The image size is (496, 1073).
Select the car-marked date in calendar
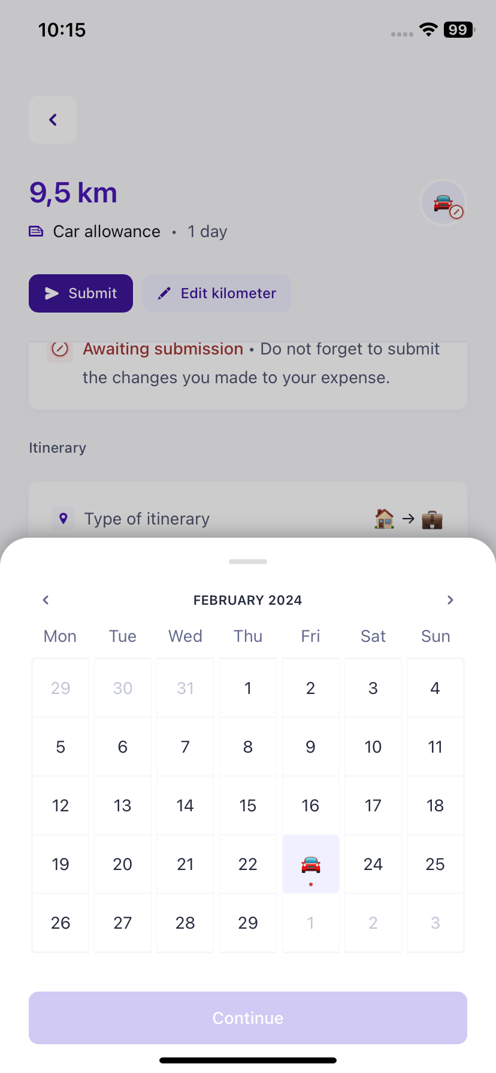click(x=310, y=864)
